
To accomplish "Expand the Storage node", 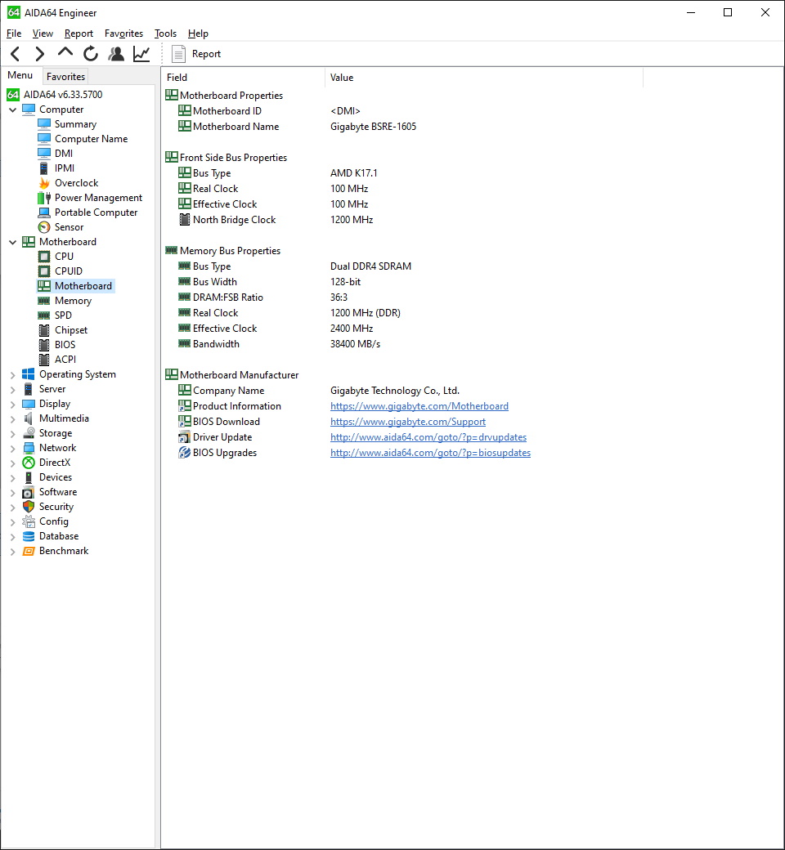I will coord(12,433).
